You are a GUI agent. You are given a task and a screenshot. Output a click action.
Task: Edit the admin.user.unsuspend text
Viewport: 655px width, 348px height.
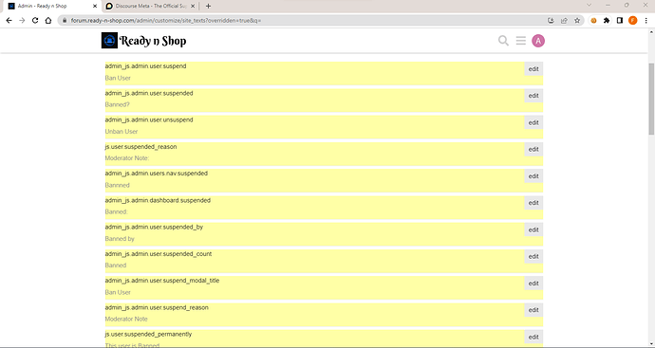point(533,122)
